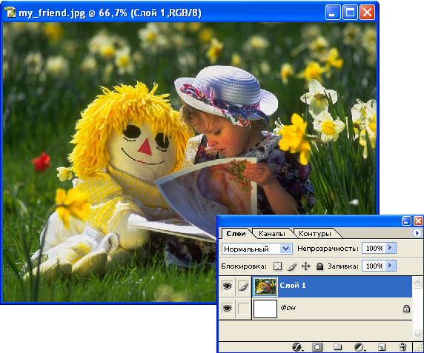424x353 pixels.
Task: Select the Фон layer thumbnail
Action: 265,309
